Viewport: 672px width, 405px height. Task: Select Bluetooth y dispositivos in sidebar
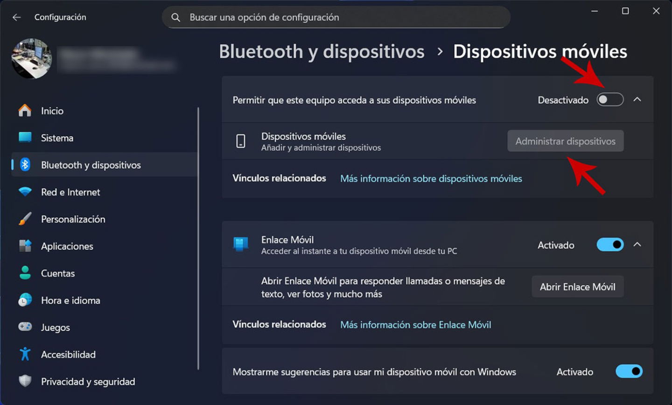(104, 165)
